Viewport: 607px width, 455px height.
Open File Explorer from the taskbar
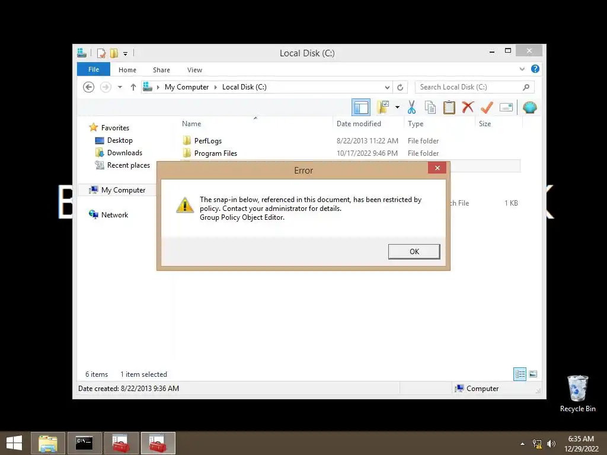pyautogui.click(x=48, y=443)
